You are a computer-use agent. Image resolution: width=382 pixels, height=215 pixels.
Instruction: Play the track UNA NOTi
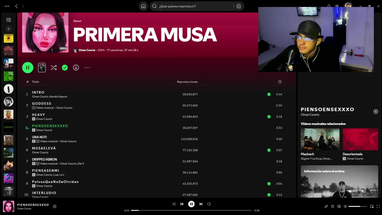[39, 137]
